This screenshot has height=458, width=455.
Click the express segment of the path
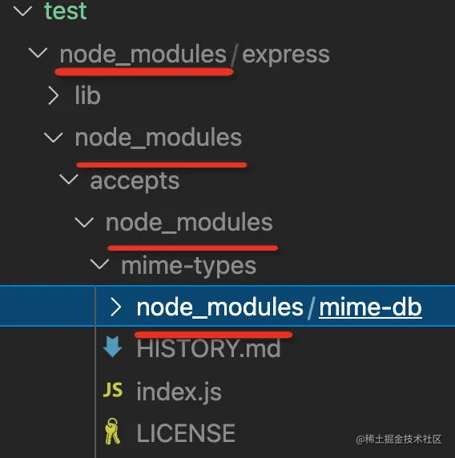286,54
